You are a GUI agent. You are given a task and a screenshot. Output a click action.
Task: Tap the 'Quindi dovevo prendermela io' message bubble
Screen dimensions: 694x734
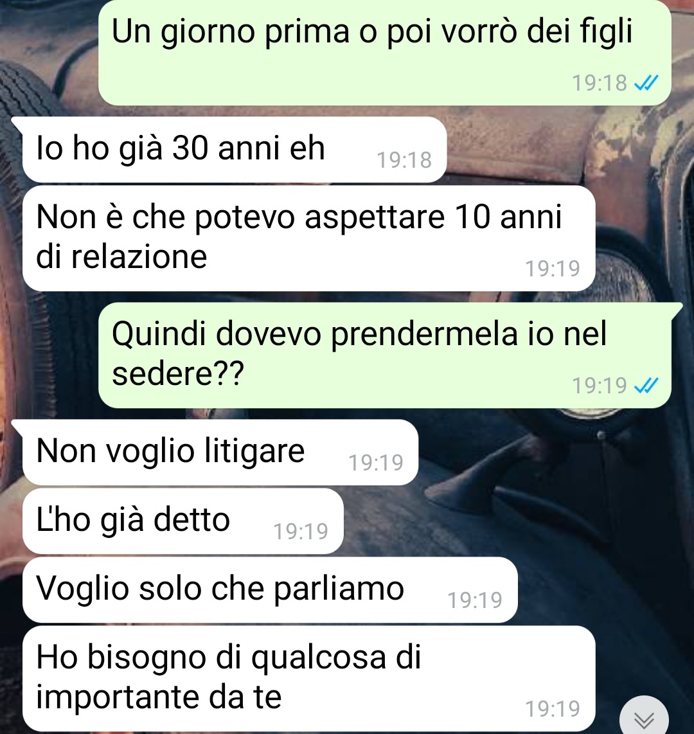(385, 355)
